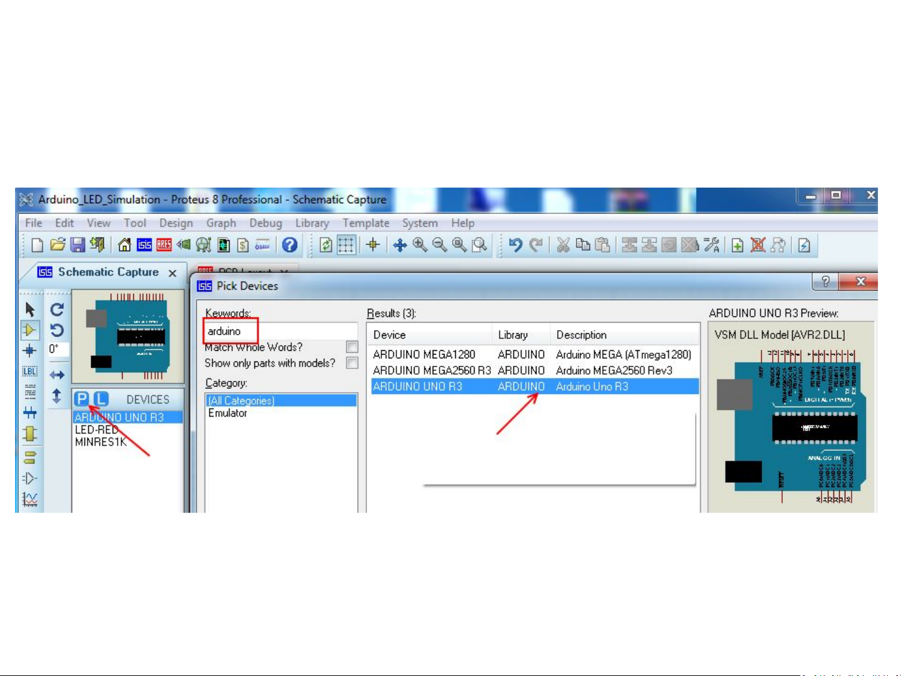Click the Copy to clipboard icon
This screenshot has width=901, height=676.
point(583,245)
